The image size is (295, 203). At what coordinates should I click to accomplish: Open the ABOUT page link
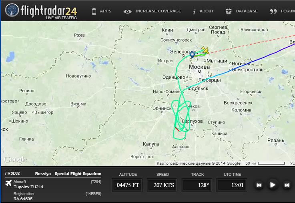point(207,11)
